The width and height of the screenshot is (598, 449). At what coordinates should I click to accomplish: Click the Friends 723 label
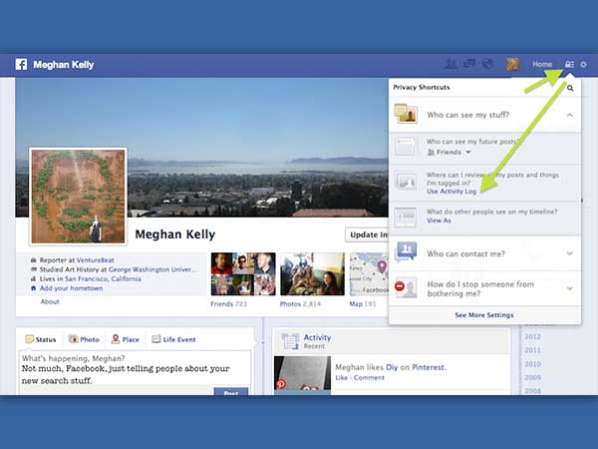(229, 304)
